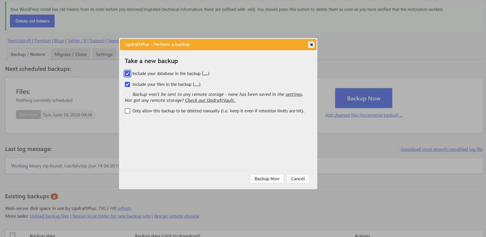
Task: Click Check out UpdraftVault link
Action: [210, 100]
